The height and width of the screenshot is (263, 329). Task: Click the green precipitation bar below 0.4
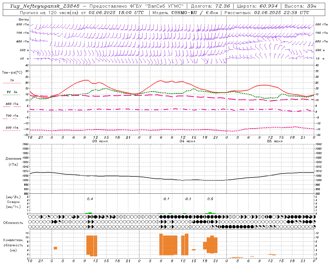90,213
